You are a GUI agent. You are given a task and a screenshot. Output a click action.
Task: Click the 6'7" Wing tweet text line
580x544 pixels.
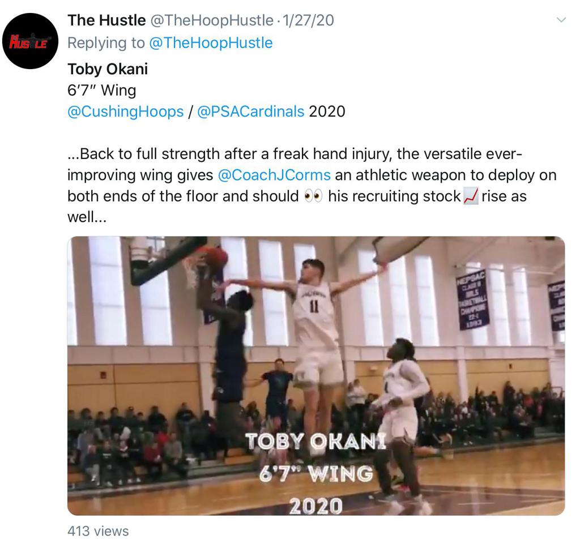[x=102, y=90]
